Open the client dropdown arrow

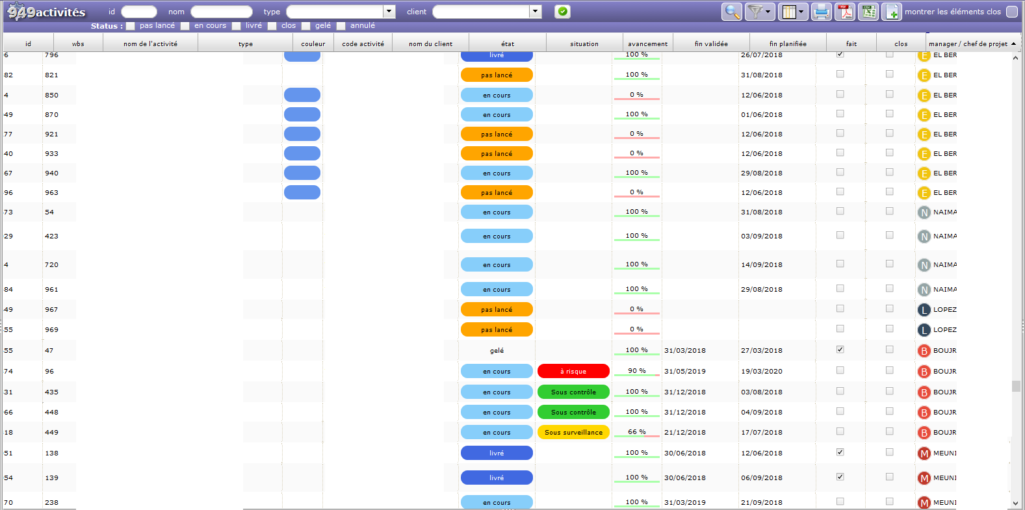pos(535,12)
